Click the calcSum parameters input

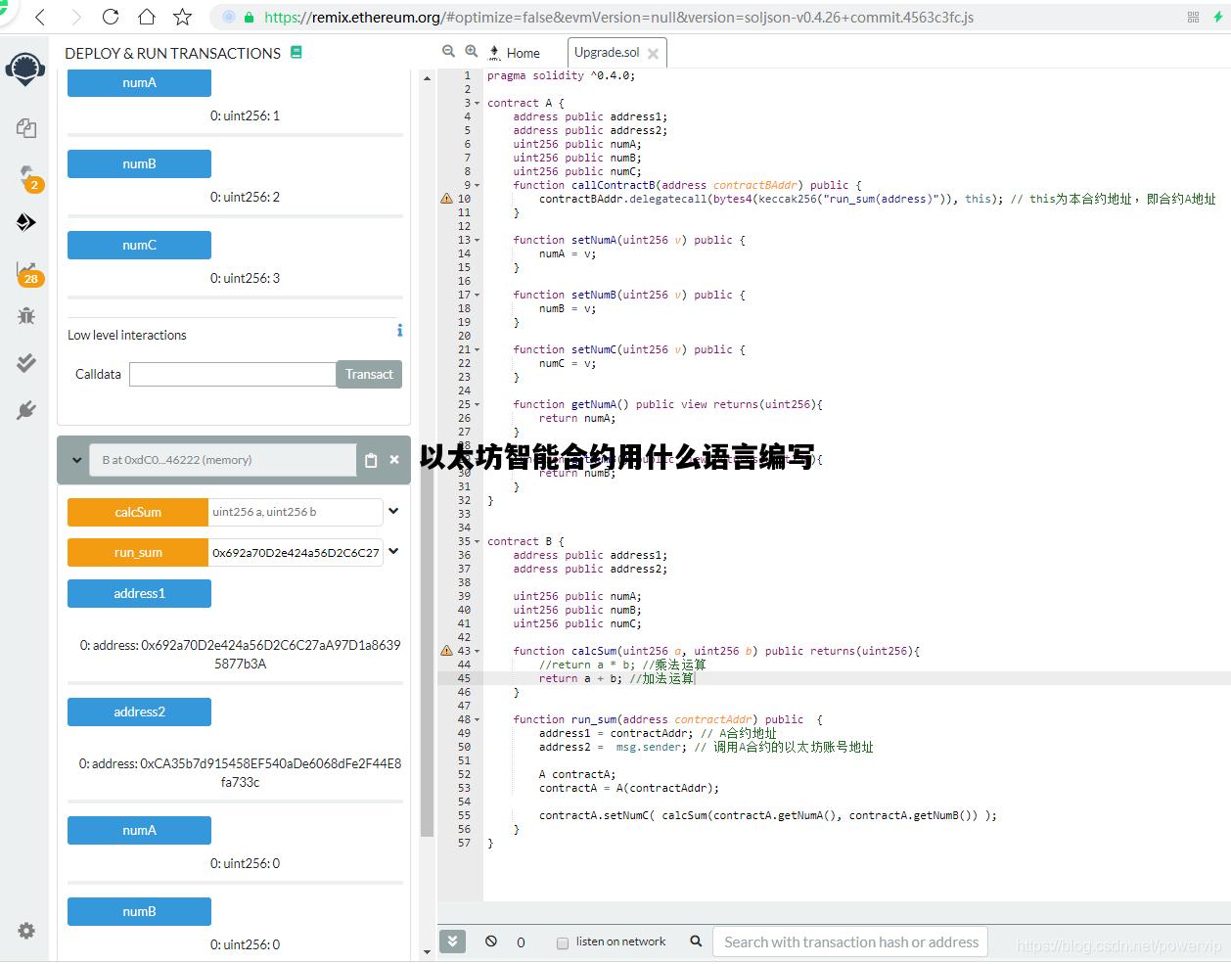(296, 512)
